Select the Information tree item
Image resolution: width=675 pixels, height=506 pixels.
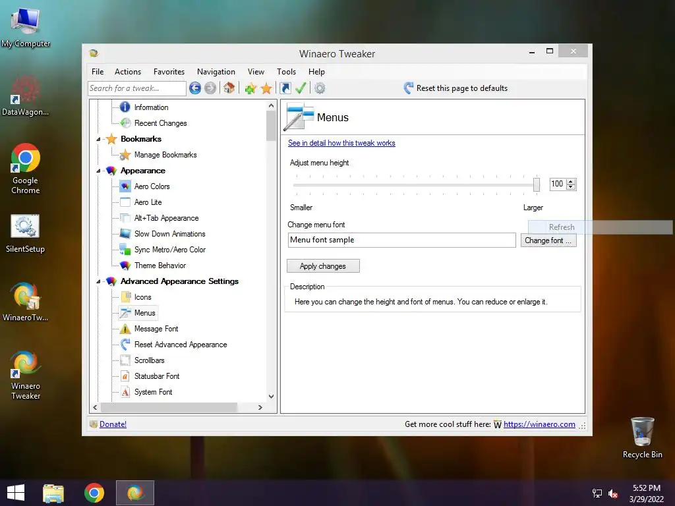click(x=151, y=107)
